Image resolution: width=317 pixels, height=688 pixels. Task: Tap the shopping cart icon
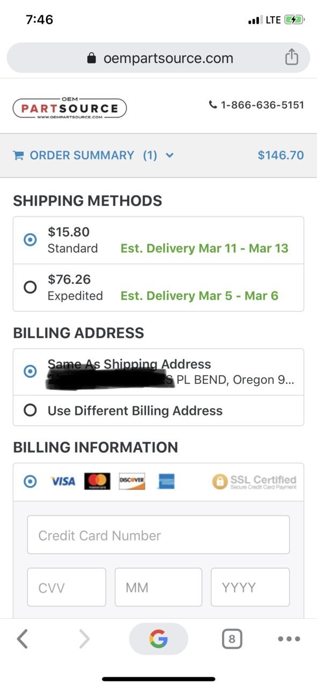(18, 155)
